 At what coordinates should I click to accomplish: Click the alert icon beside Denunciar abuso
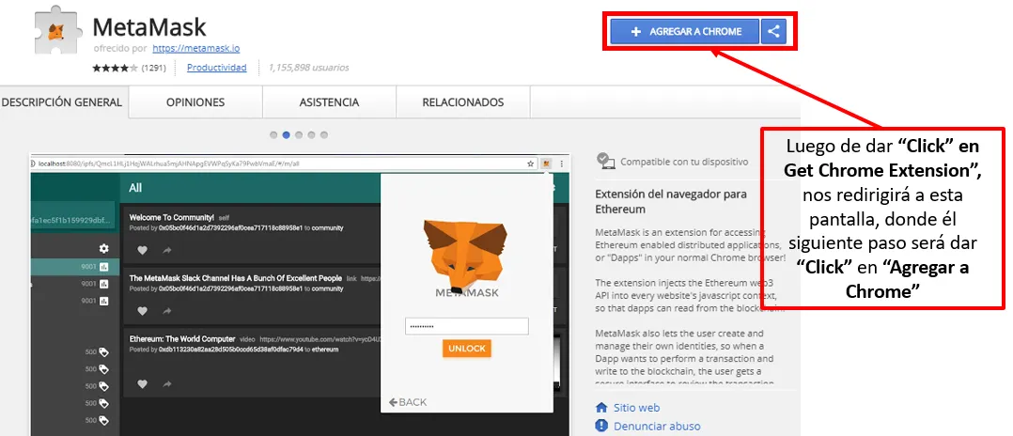tap(601, 426)
